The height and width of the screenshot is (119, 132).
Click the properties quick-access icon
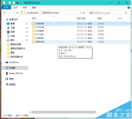tap(10, 3)
